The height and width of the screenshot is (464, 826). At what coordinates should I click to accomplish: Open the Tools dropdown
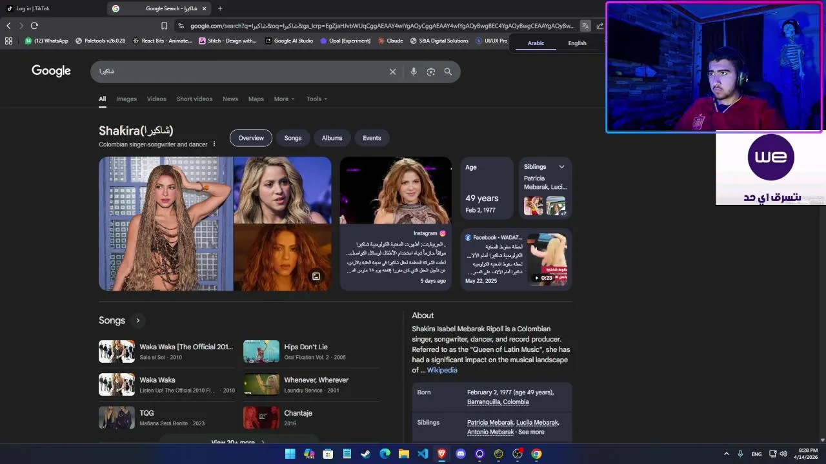317,99
